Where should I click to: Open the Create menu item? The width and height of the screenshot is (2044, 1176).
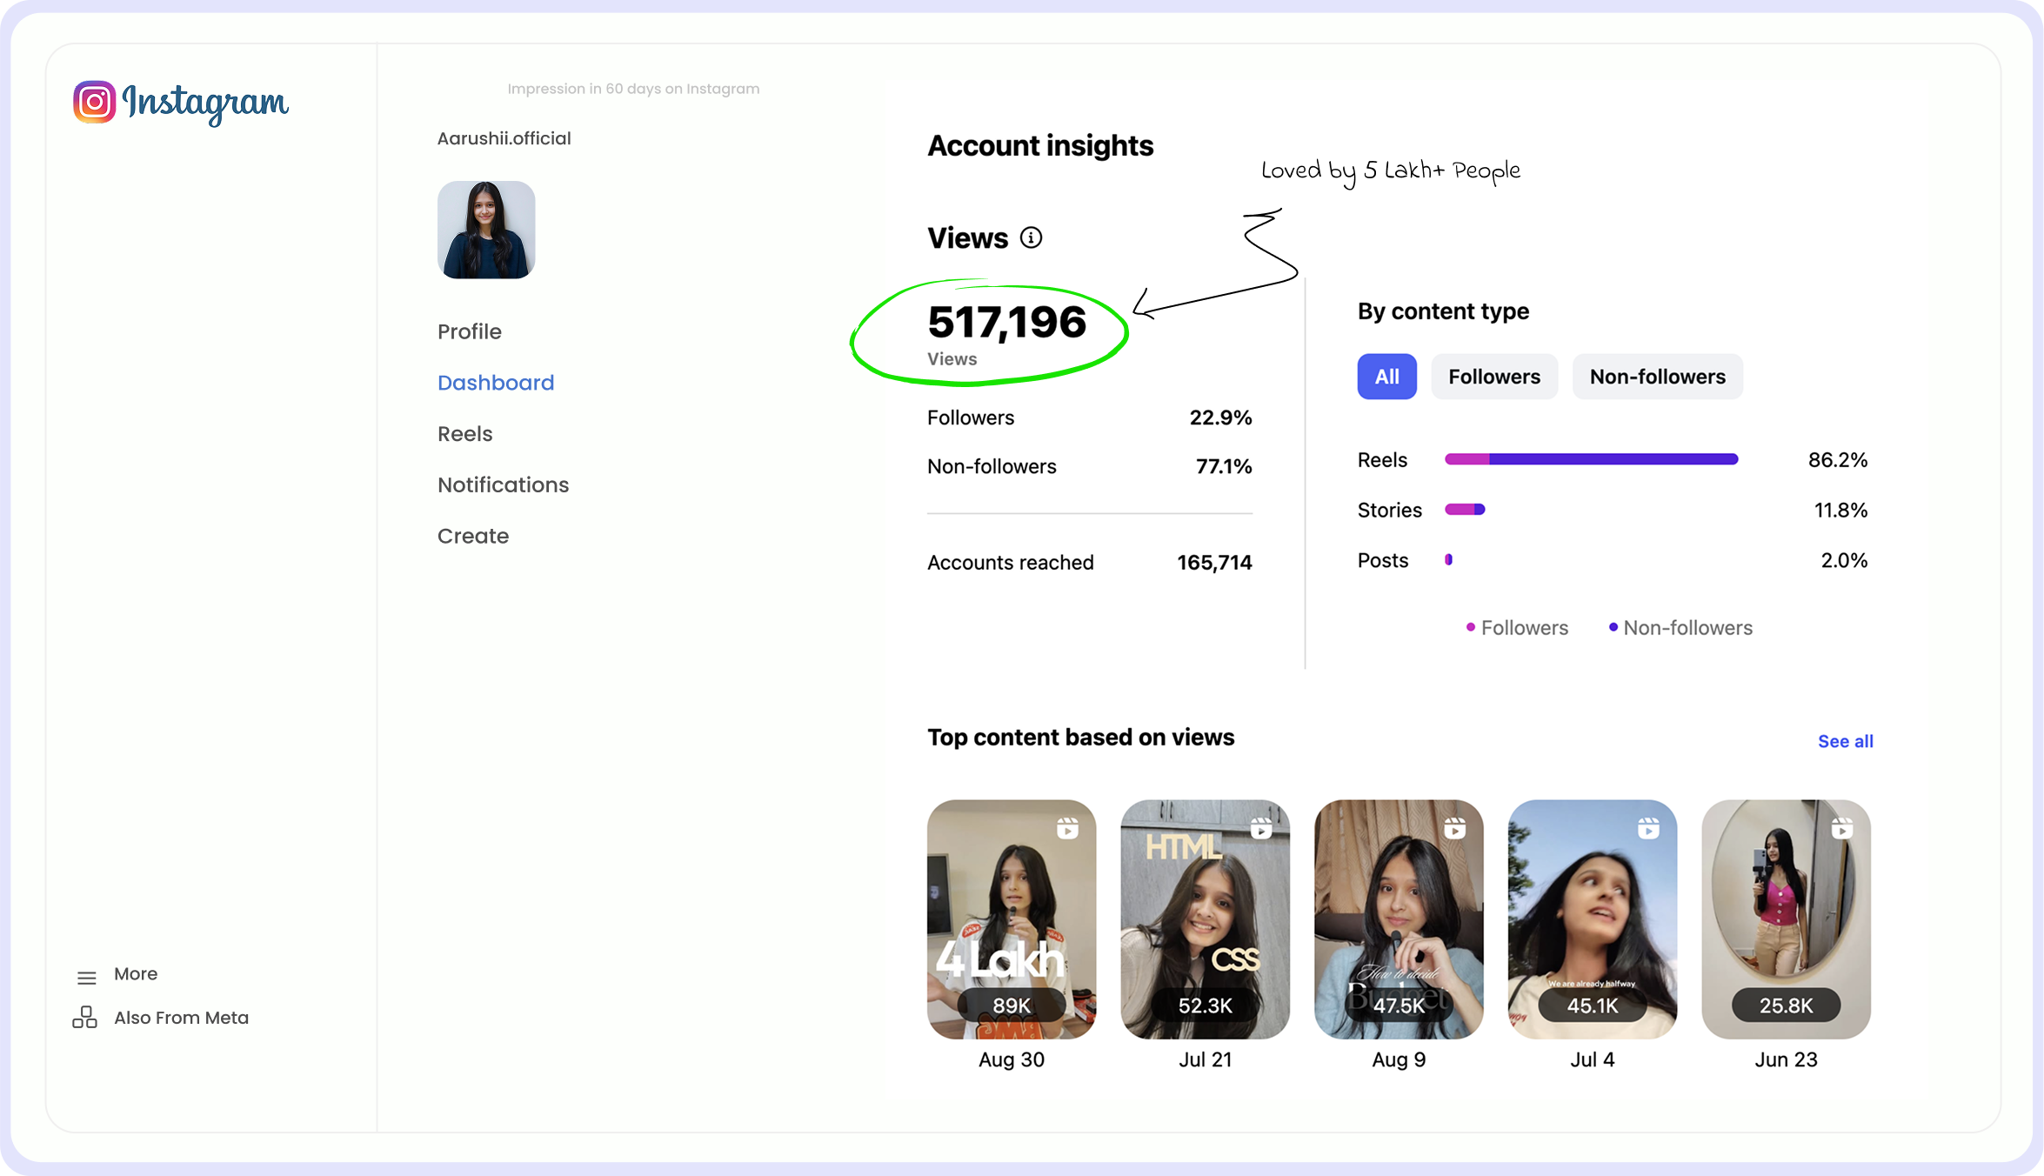(x=472, y=536)
